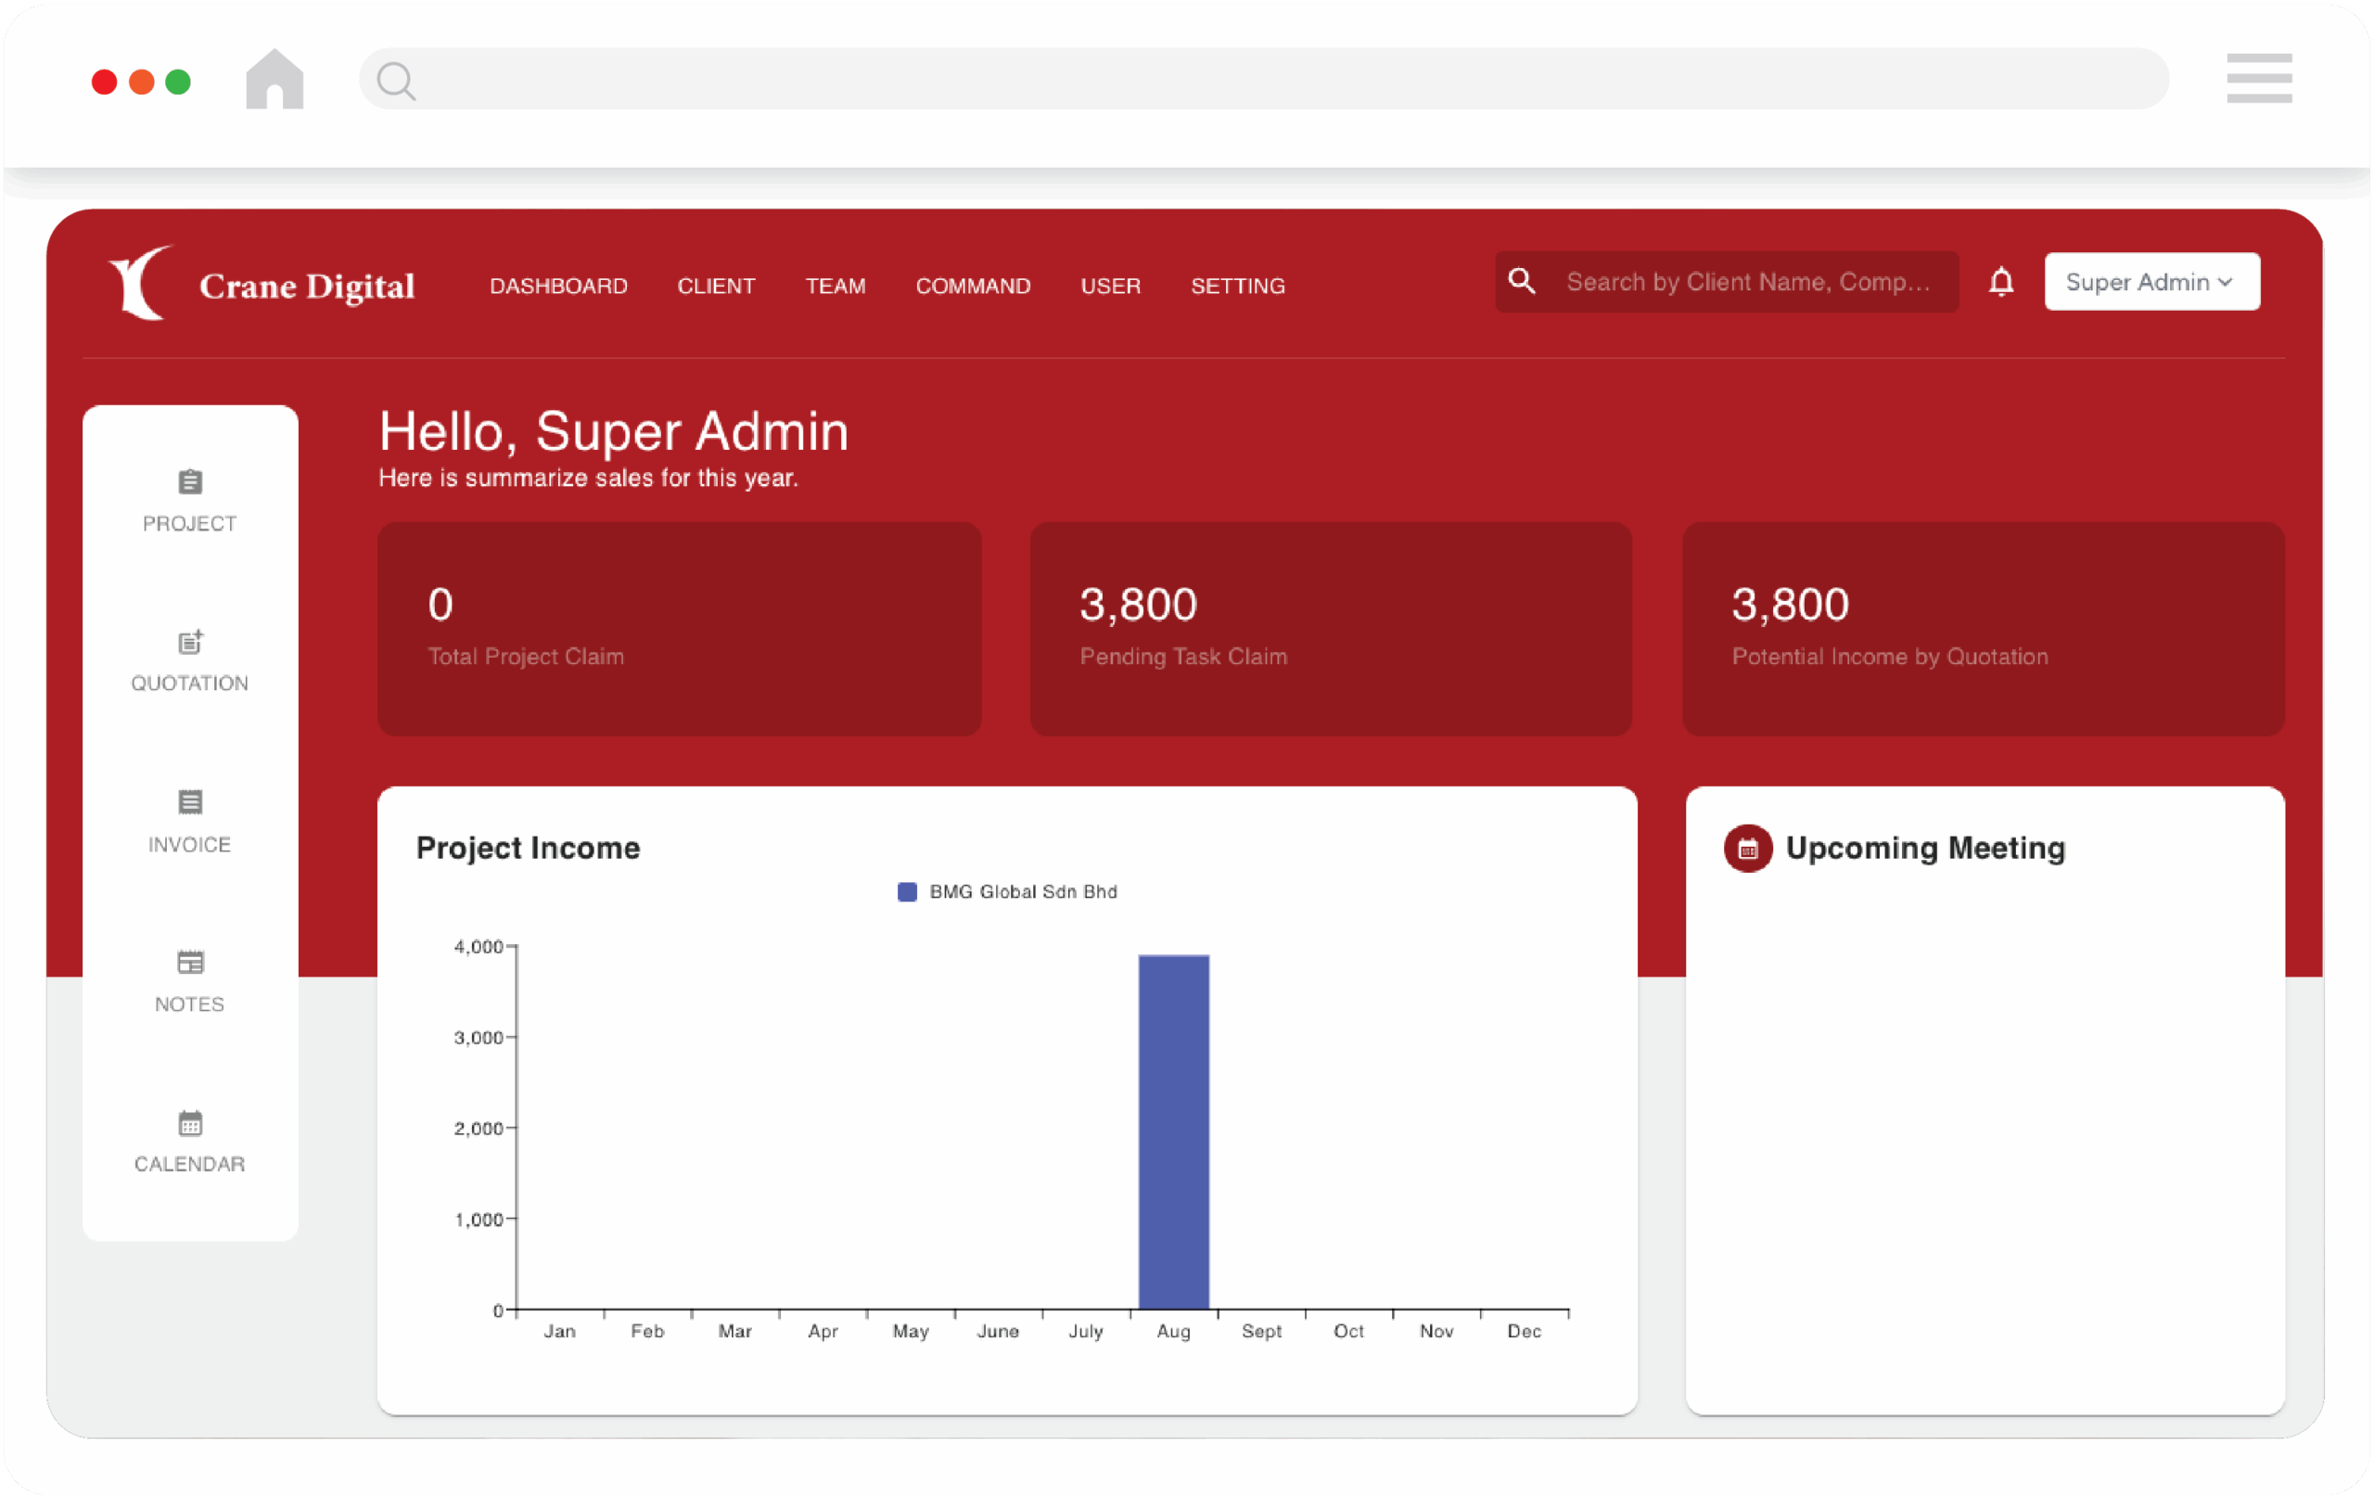Click the Potential Income by Quotation card
The width and height of the screenshot is (2374, 1496).
click(1983, 628)
